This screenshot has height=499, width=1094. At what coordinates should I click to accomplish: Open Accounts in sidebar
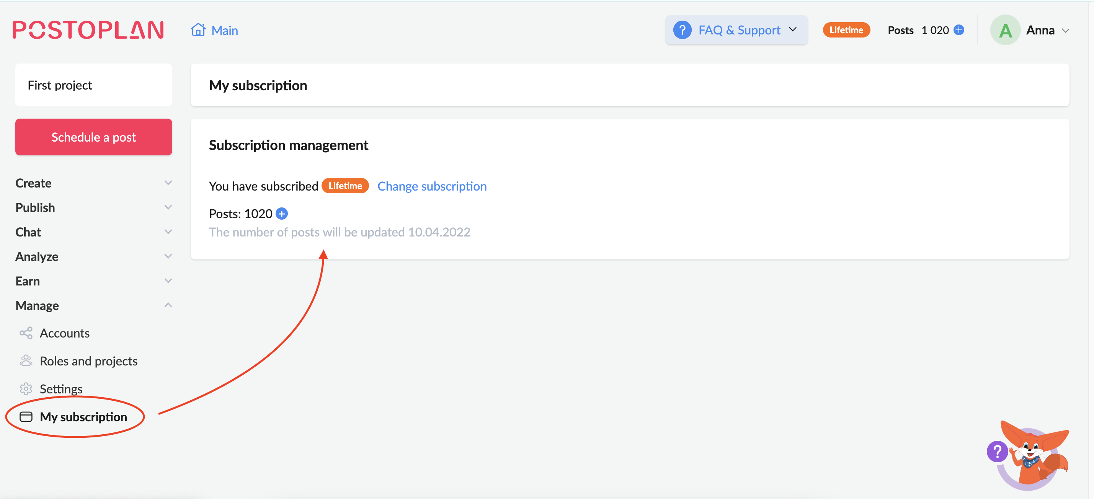coord(65,333)
